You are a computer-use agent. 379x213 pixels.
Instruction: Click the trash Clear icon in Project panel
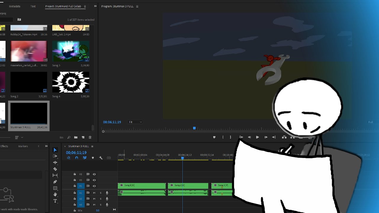(x=90, y=137)
